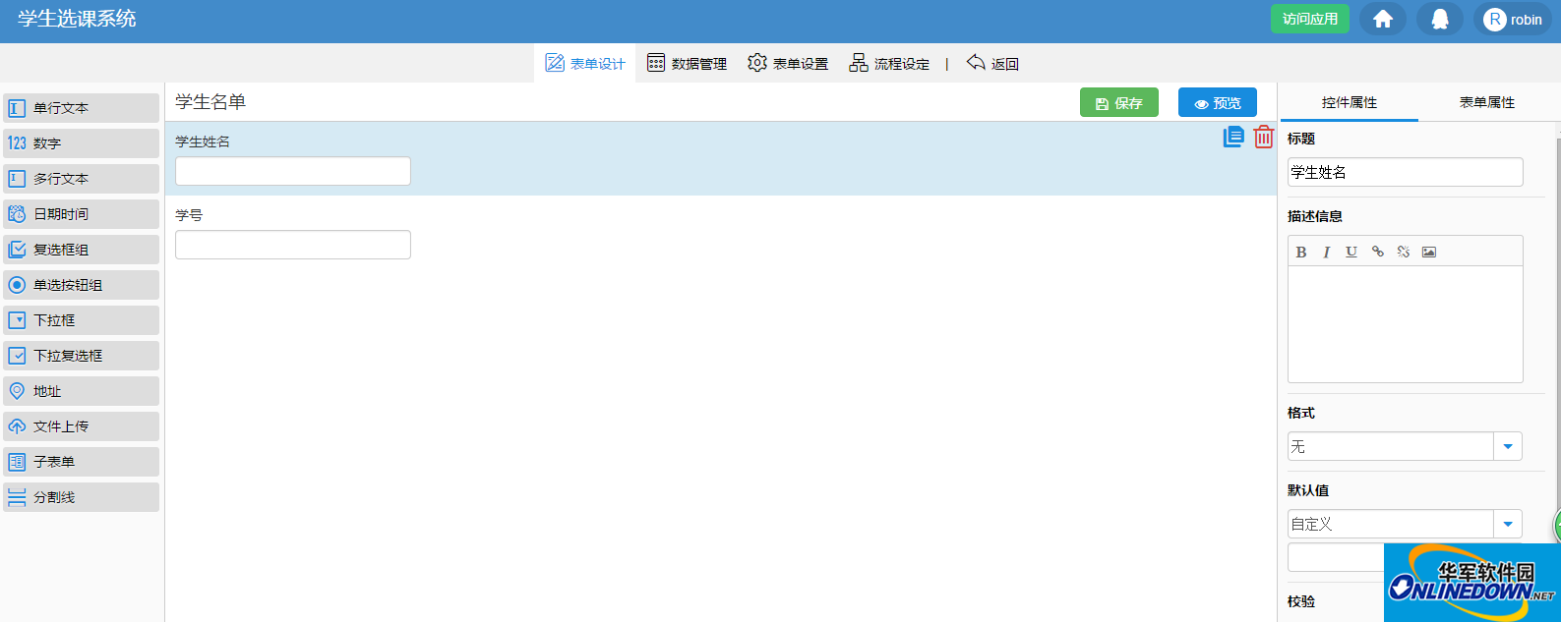Click the green 保存 button

[1118, 103]
